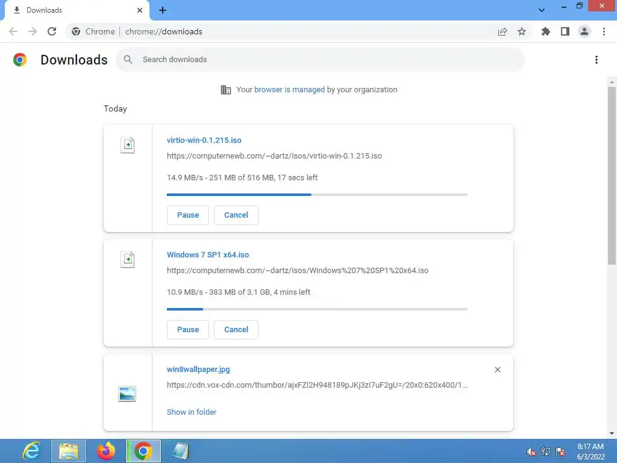Click the Windows 7 ISO file icon

pos(128,260)
